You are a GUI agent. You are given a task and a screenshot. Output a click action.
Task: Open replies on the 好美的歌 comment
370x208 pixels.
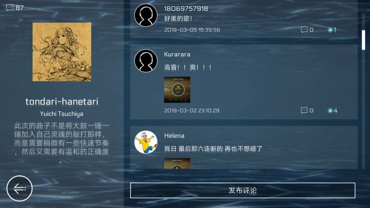(307, 30)
